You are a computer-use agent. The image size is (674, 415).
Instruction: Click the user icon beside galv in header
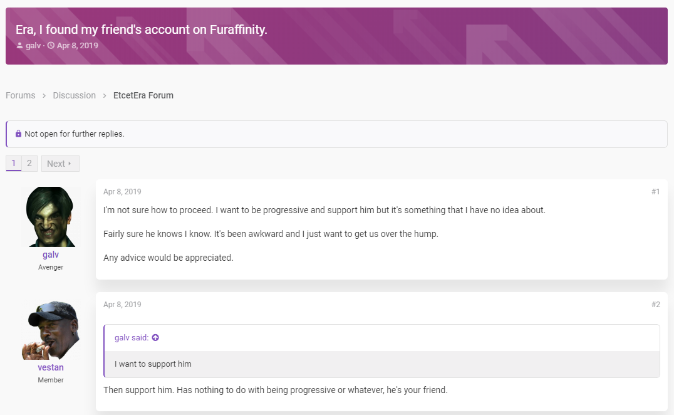(x=19, y=46)
